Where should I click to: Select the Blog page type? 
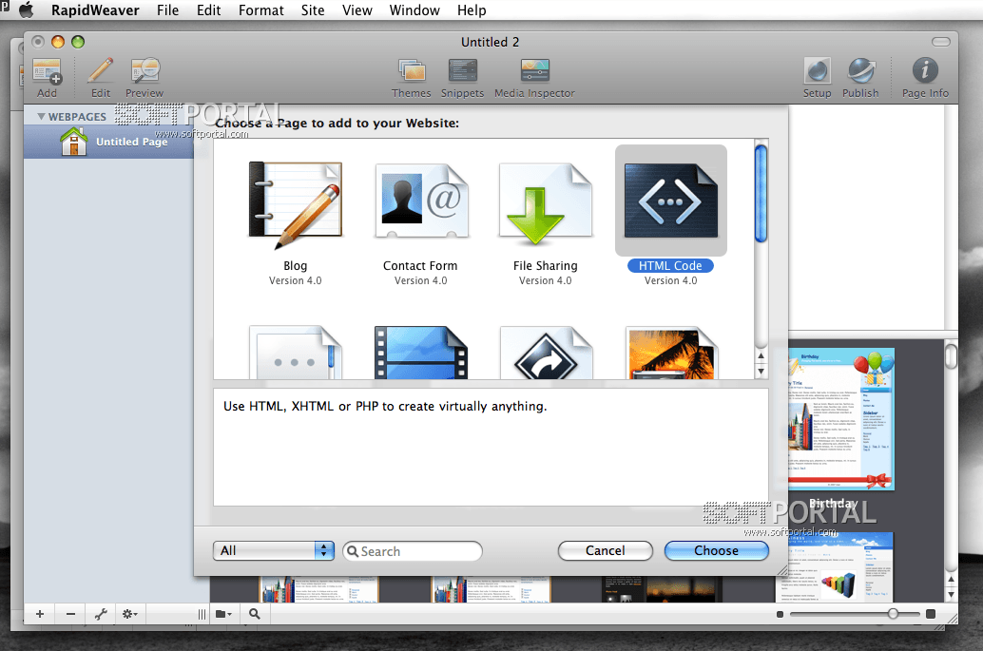[x=296, y=204]
